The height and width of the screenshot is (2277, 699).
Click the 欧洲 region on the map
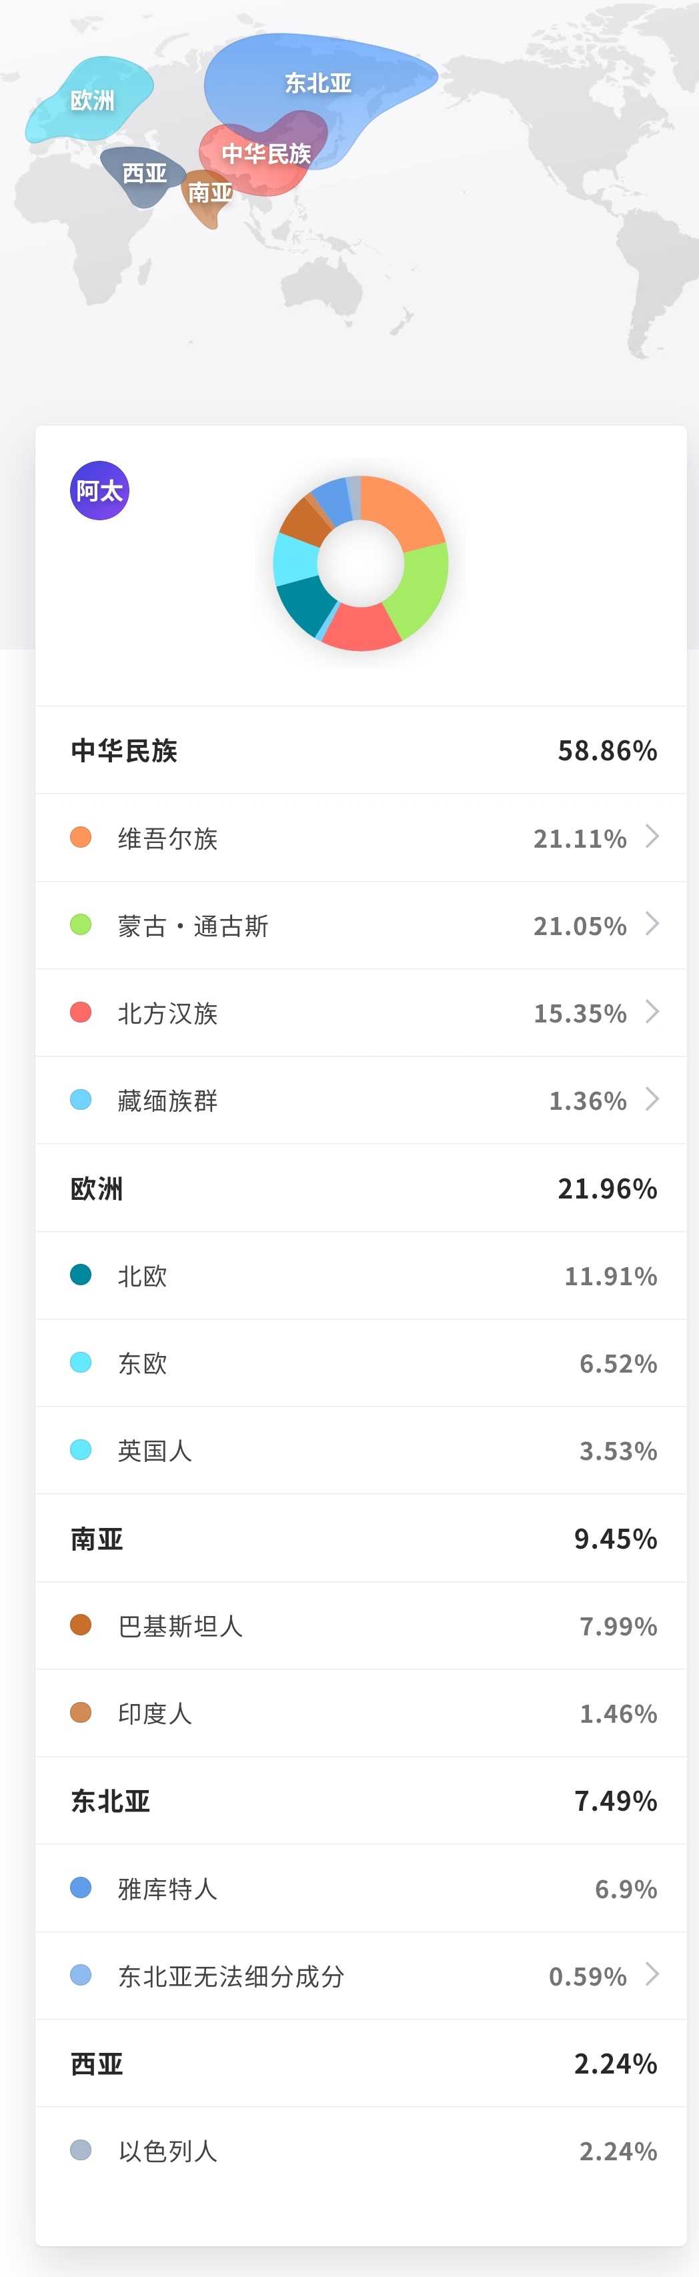click(92, 100)
